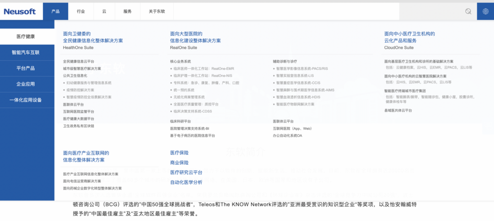The height and width of the screenshot is (221, 494).
Task: Open 妇幼健康服务与管理信息系统 link
Action: click(x=89, y=83)
